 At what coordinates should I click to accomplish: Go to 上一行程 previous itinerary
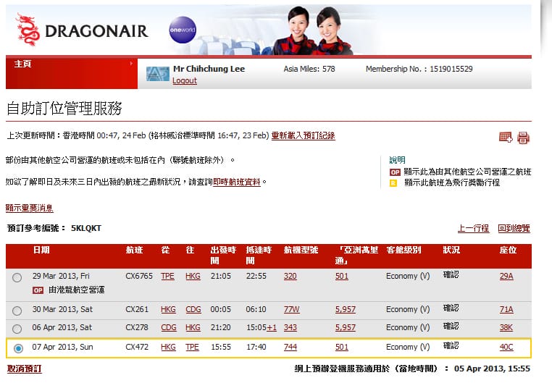(x=473, y=228)
